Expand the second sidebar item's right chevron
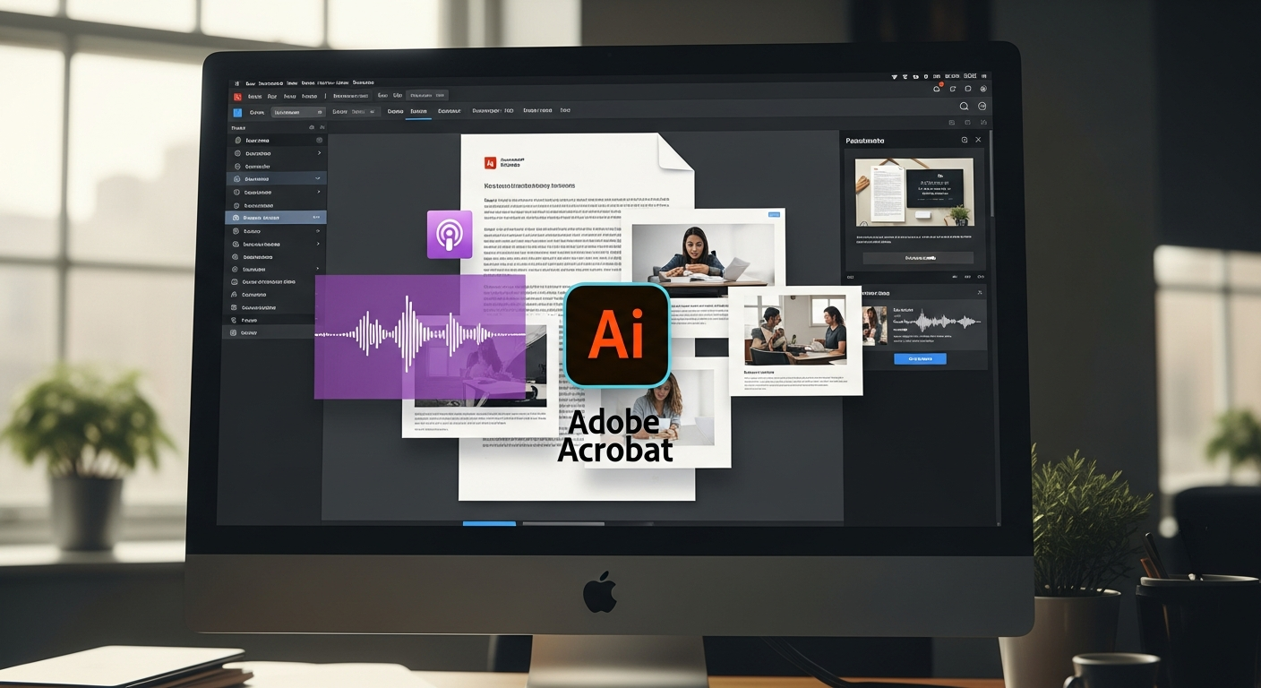Viewport: 1261px width, 688px height. [x=319, y=153]
